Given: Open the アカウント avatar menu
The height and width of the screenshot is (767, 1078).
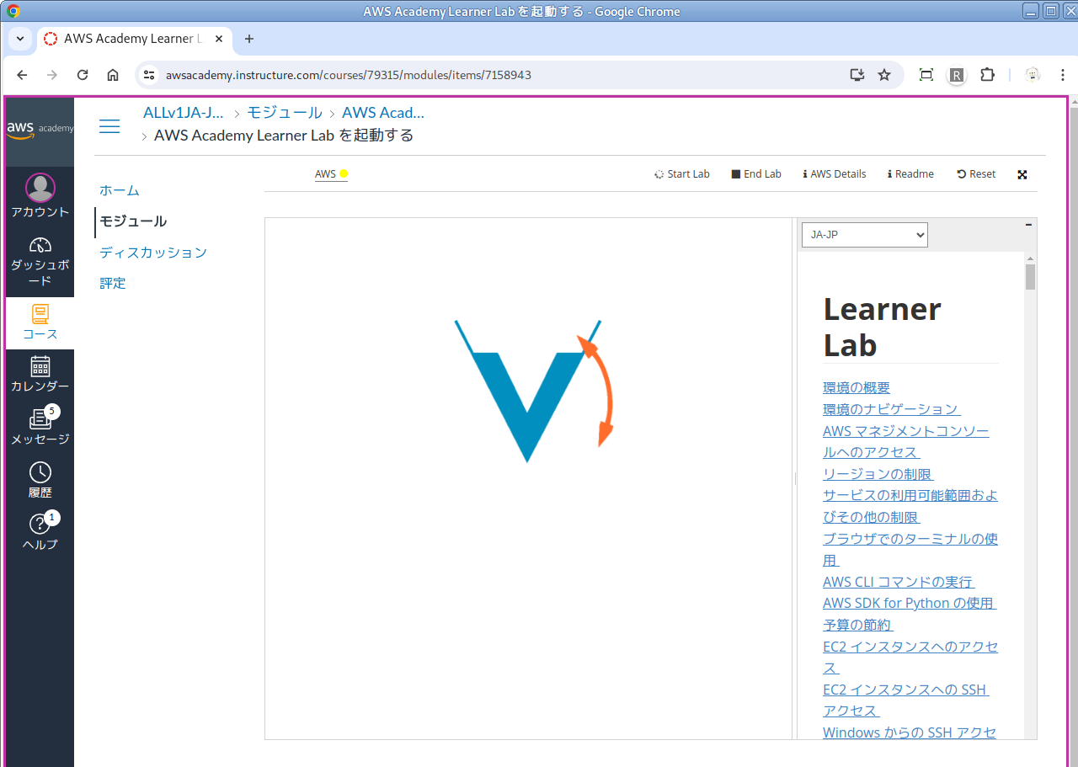Looking at the screenshot, I should pos(40,196).
